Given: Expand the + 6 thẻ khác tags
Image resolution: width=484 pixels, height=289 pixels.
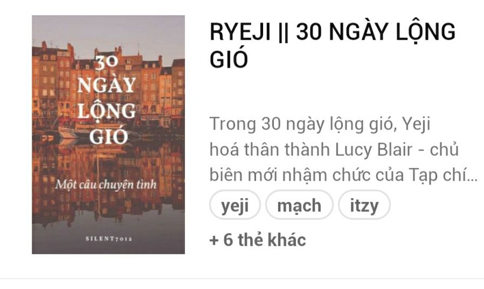Looking at the screenshot, I should [258, 239].
